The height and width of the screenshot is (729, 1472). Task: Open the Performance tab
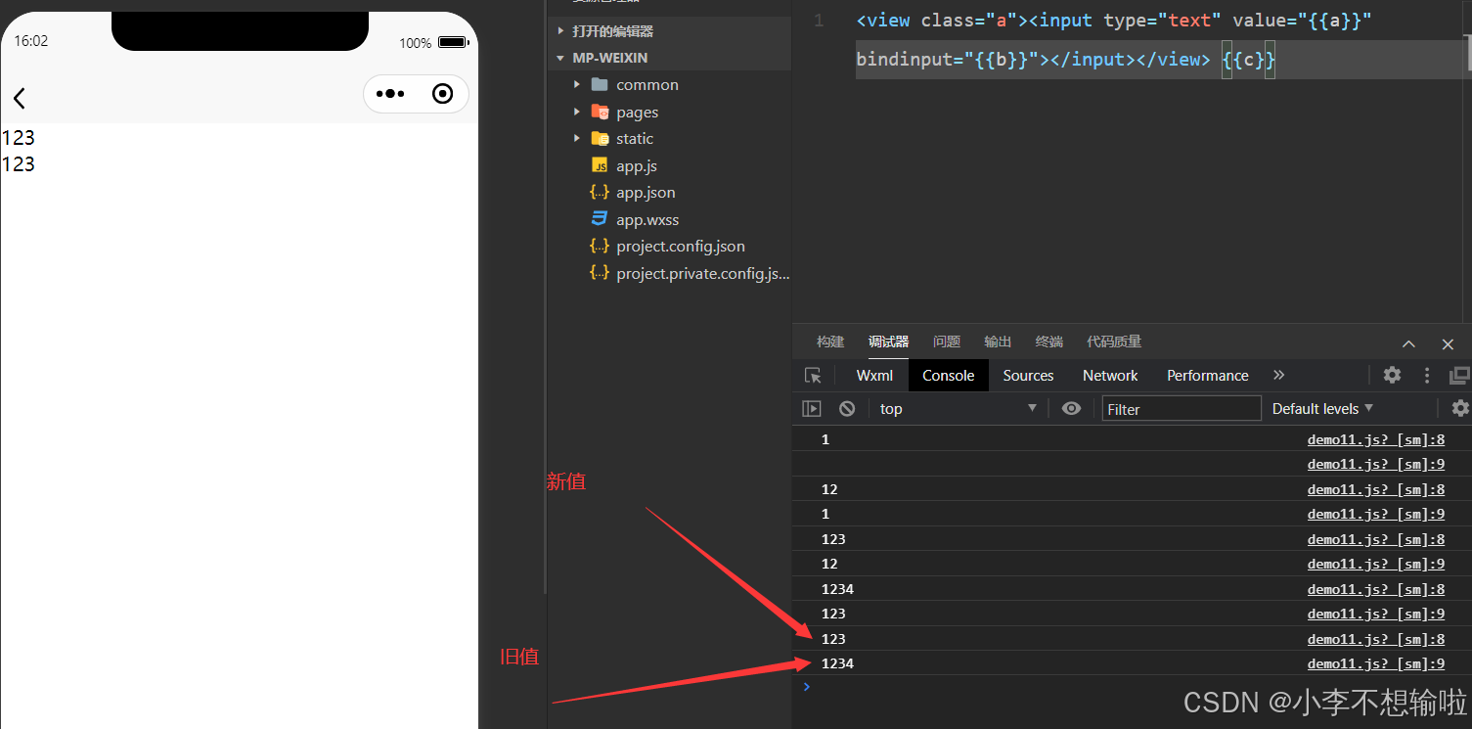click(1207, 376)
